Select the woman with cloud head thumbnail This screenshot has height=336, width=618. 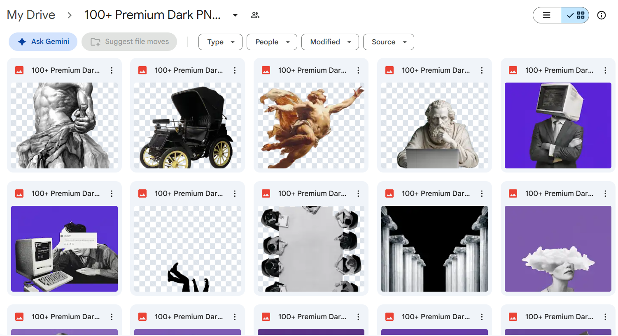point(558,249)
